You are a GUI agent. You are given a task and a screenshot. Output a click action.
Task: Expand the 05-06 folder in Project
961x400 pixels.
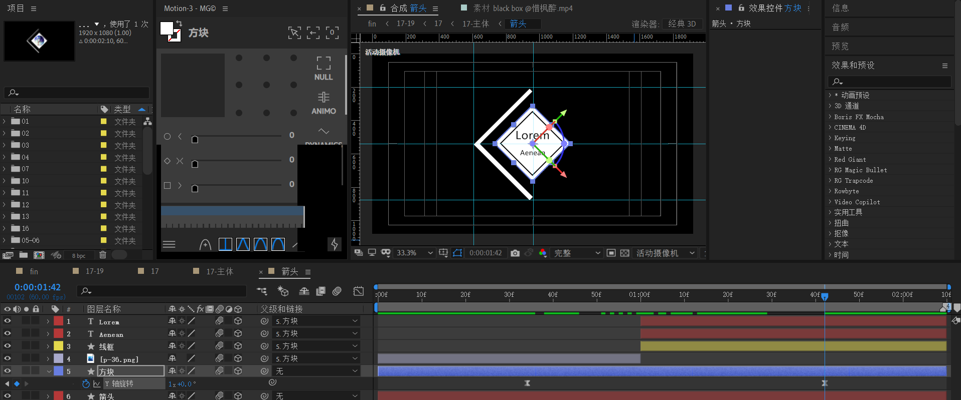coord(5,240)
